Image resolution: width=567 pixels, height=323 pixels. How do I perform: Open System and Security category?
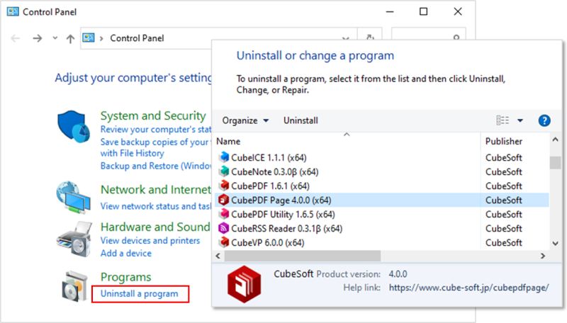click(x=153, y=115)
